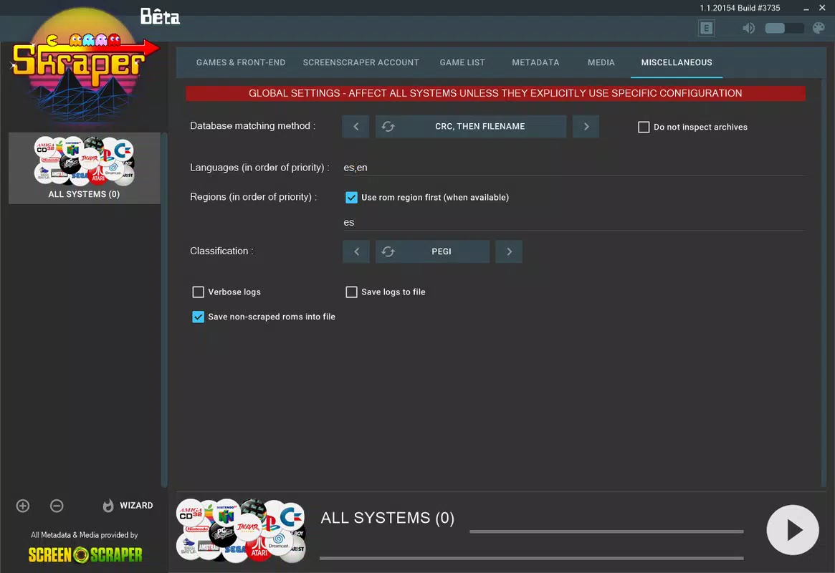This screenshot has width=835, height=573.
Task: Select previous database matching method
Action: [x=356, y=127]
